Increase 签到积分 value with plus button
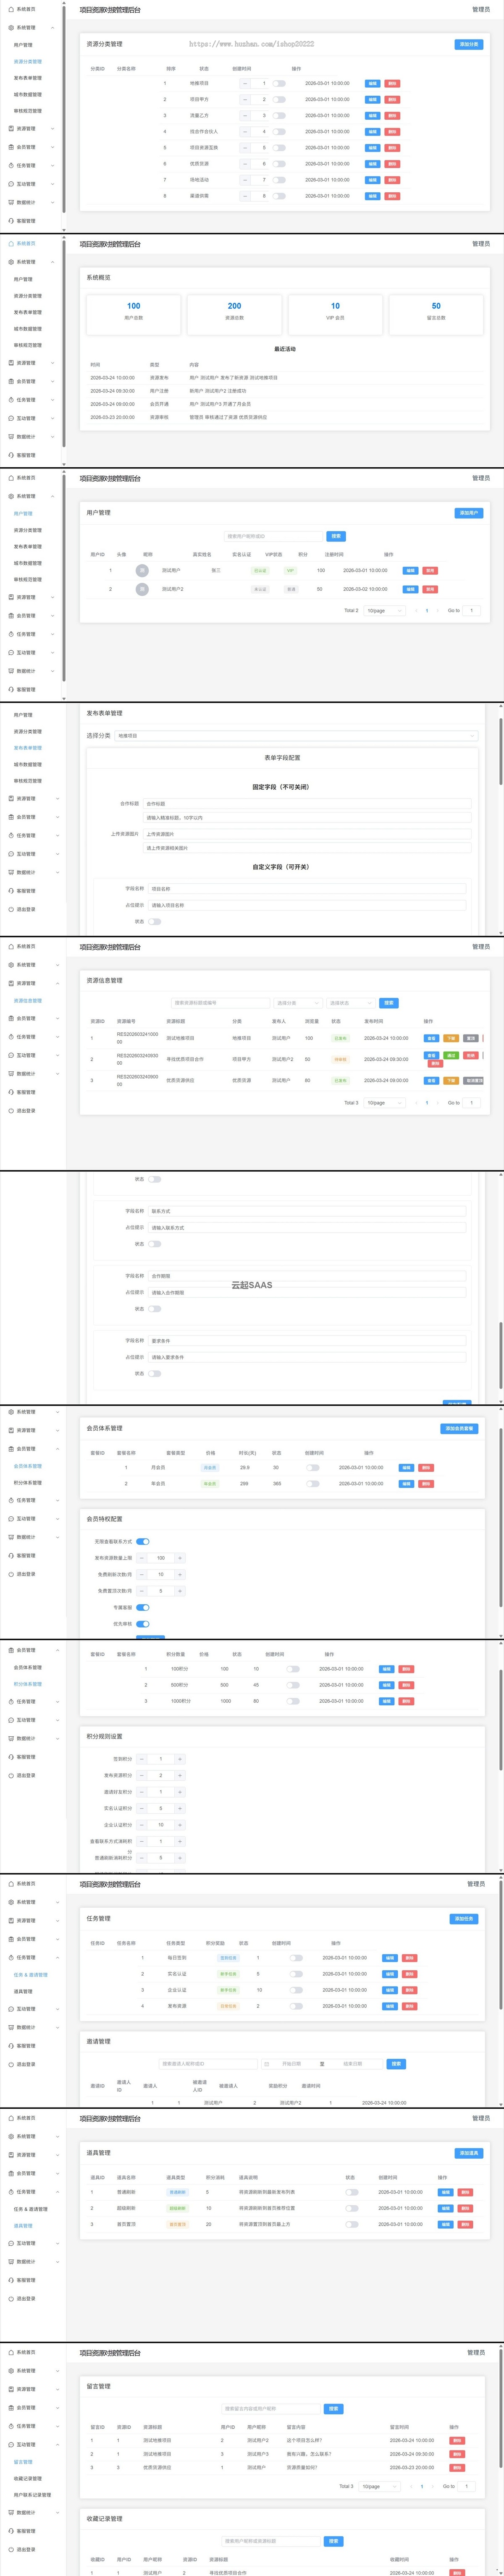 180,1759
